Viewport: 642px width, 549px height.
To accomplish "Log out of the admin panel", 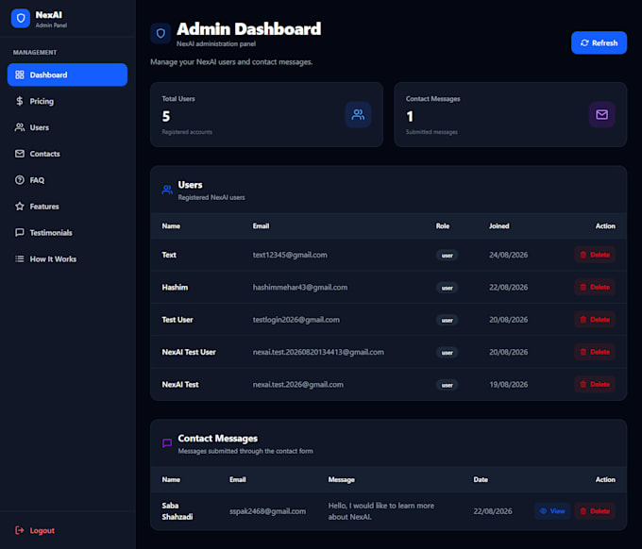I will [35, 530].
